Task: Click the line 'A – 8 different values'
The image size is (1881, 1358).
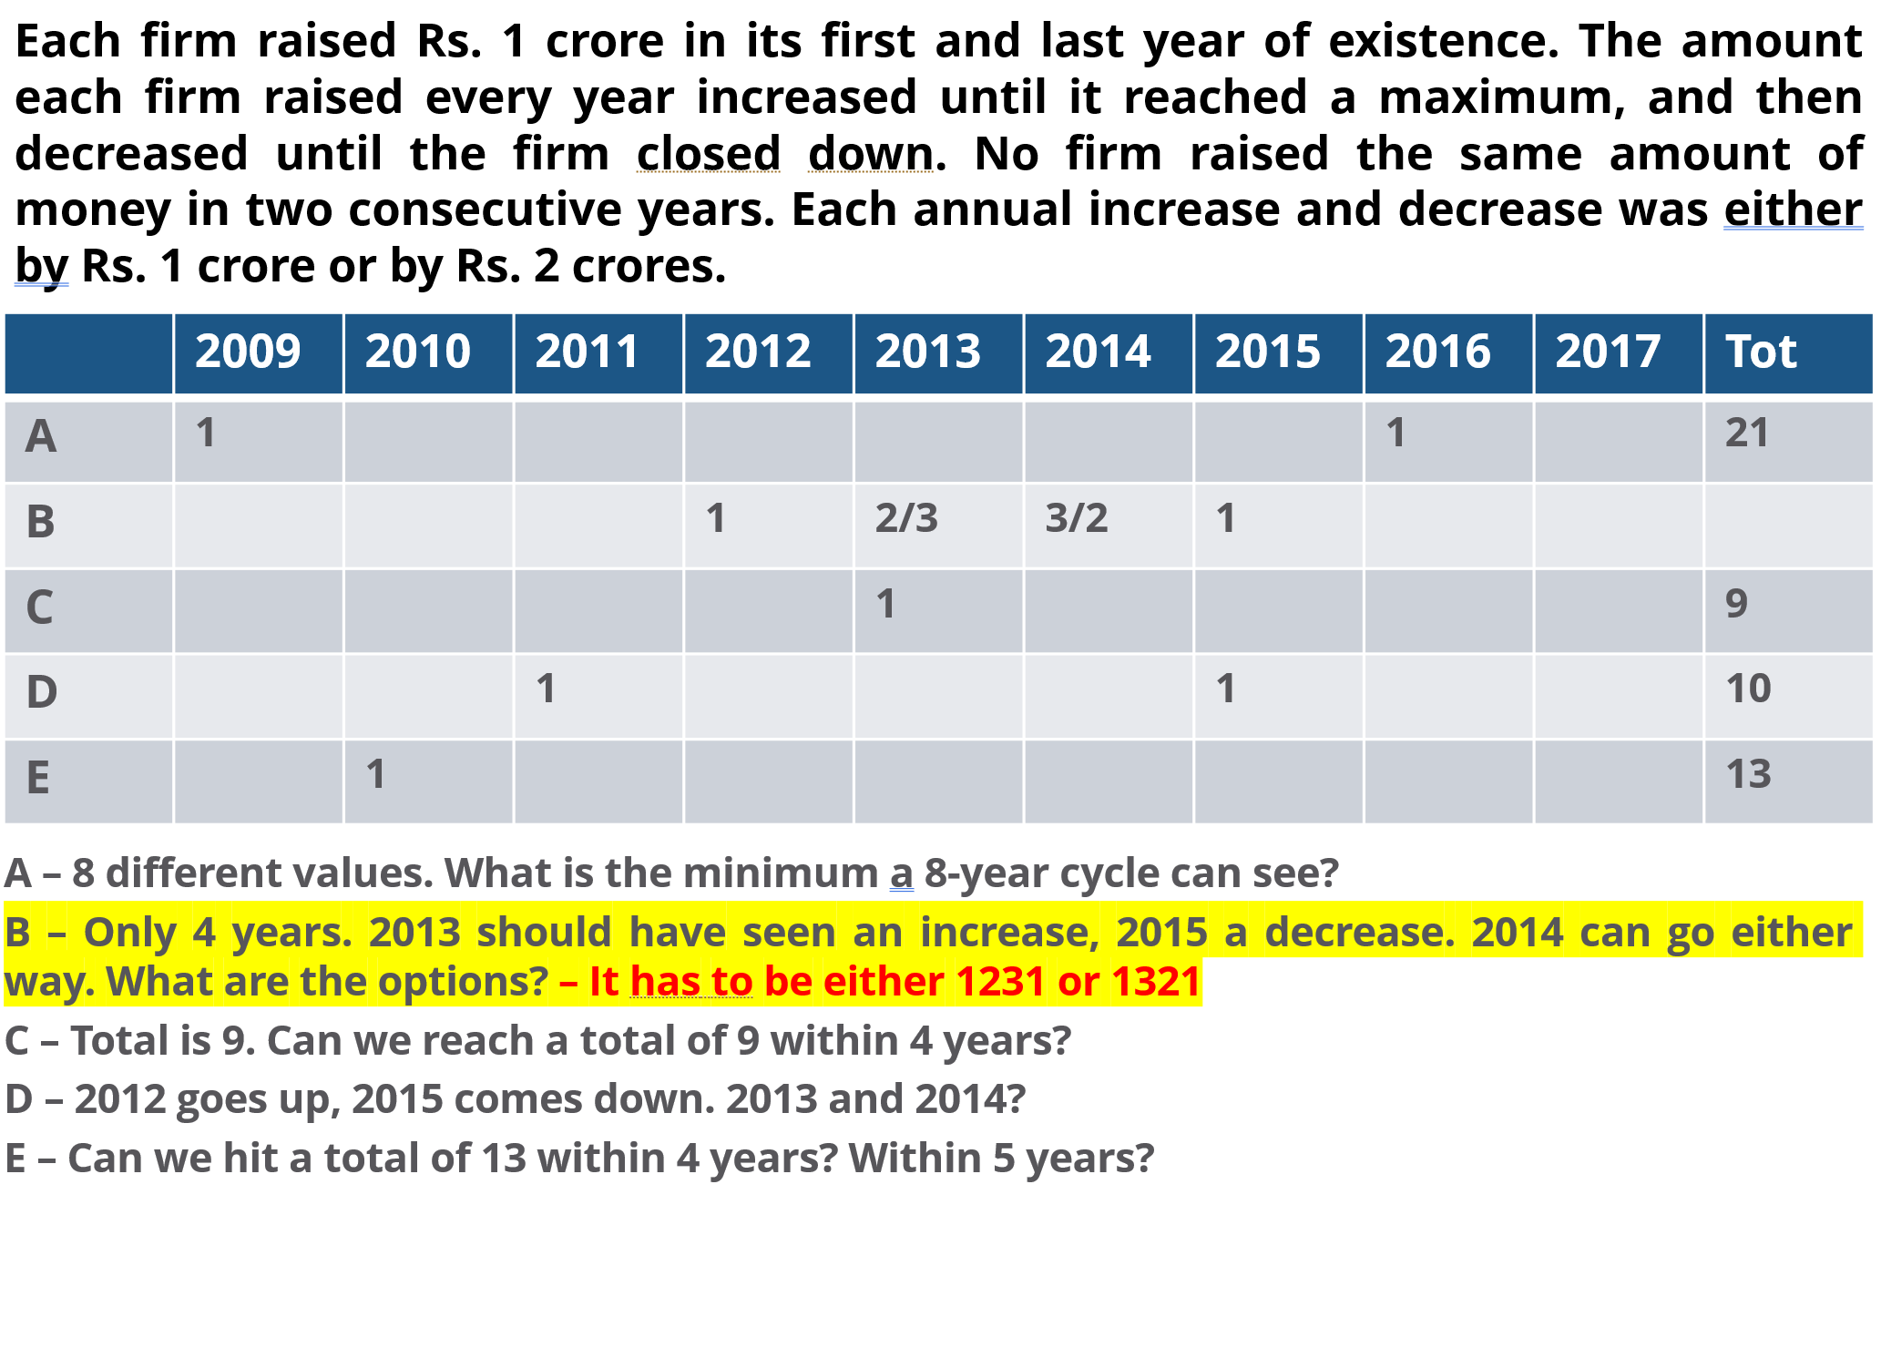Action: click(671, 873)
